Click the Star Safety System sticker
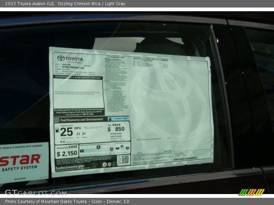The height and width of the screenshot is (205, 274). [x=23, y=162]
